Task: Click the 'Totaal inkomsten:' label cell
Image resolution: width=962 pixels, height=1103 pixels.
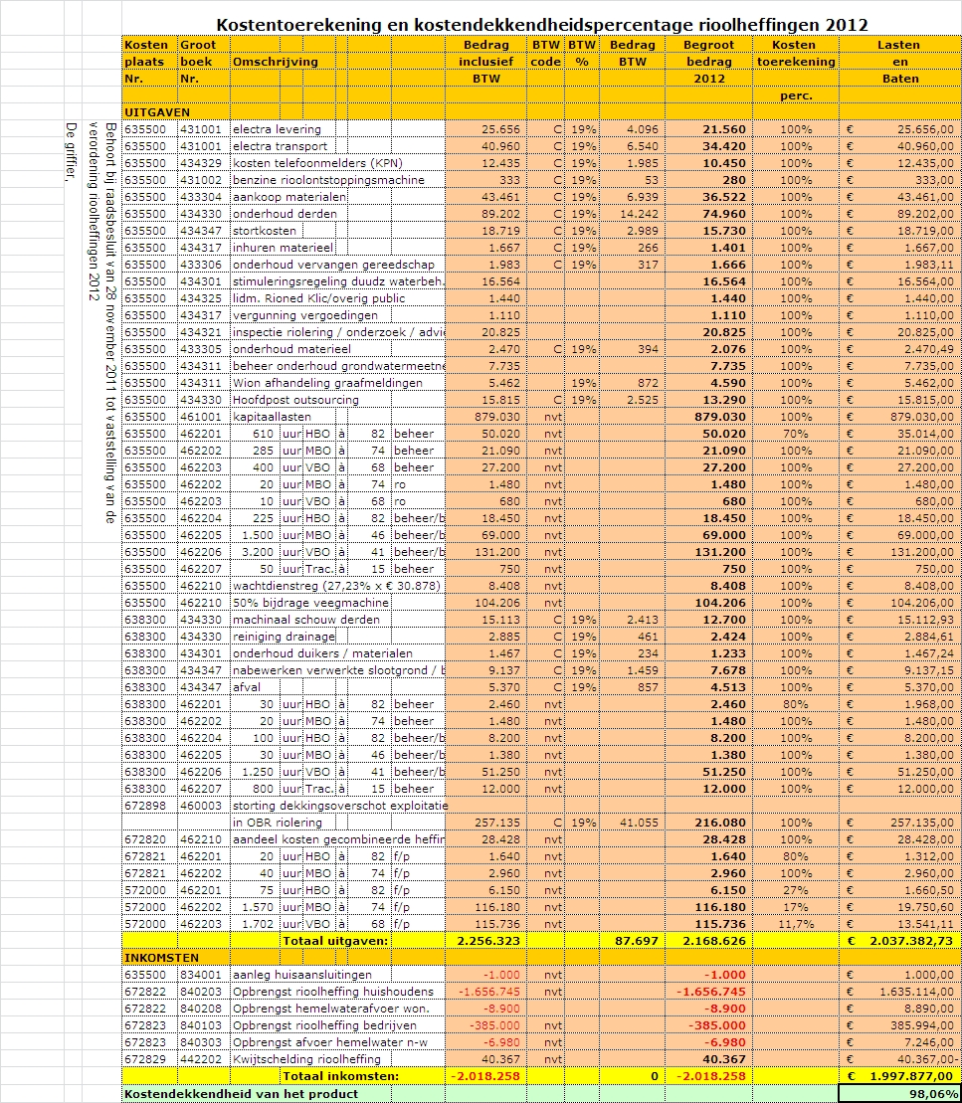Action: [340, 1076]
